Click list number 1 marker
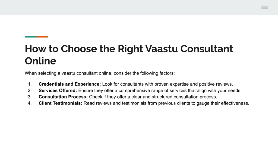Viewport: 278px width, 156px height. click(30, 84)
